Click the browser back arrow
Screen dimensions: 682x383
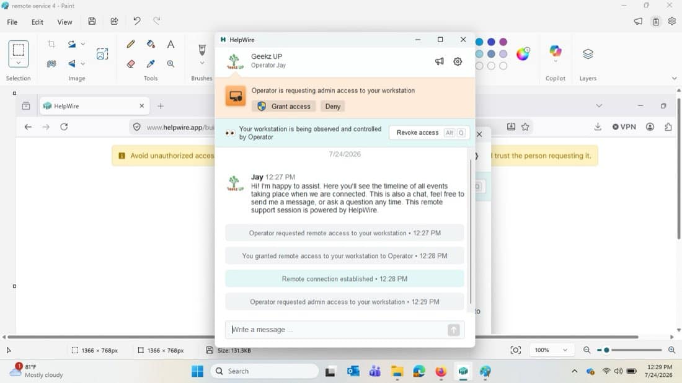[28, 127]
